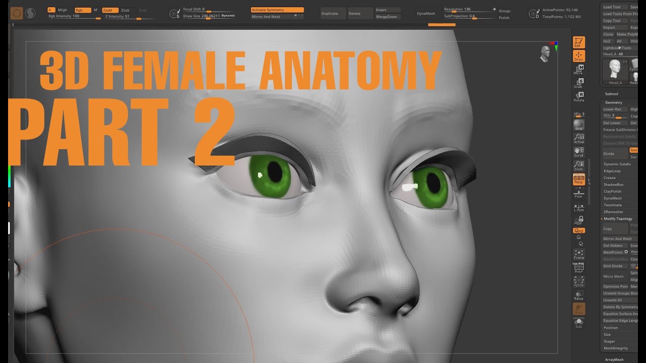Click the Grid Divide button

614,266
